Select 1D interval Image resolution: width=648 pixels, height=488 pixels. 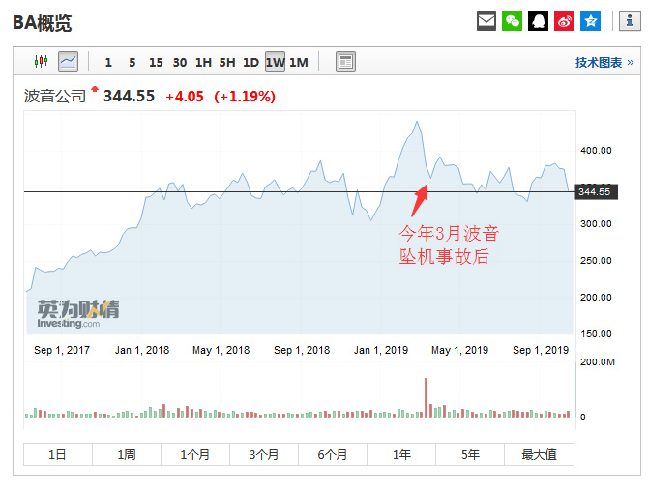250,63
